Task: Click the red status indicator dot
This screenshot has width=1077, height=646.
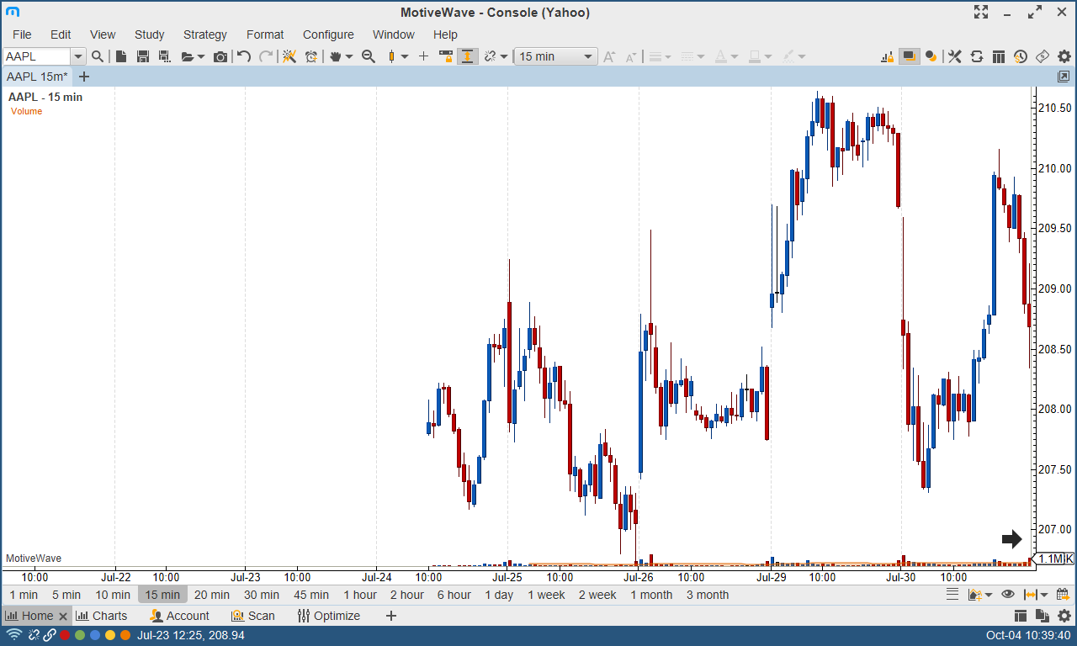Action: click(65, 635)
